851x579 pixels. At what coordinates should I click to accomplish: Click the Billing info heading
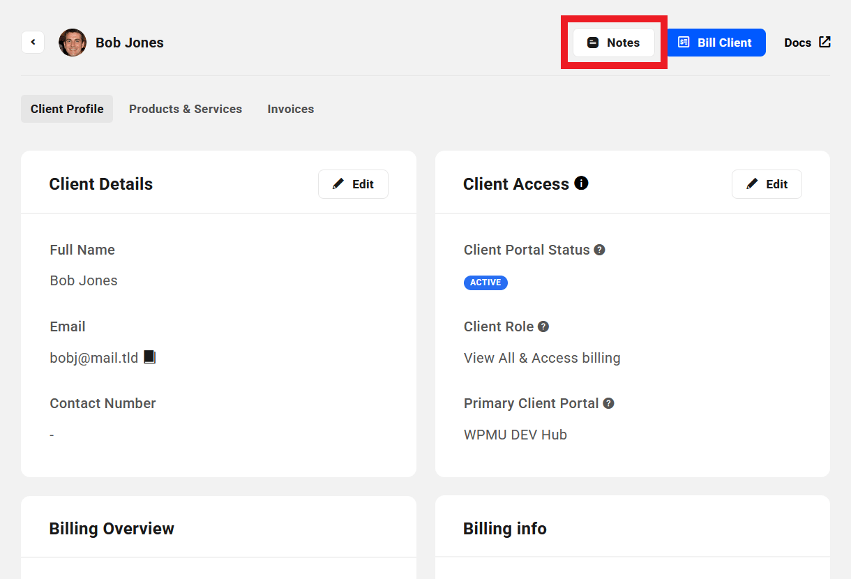505,529
